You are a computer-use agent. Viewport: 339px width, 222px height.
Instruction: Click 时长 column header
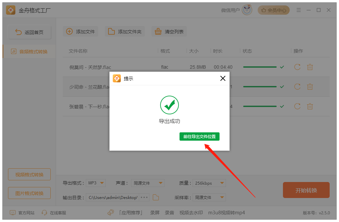pos(218,51)
